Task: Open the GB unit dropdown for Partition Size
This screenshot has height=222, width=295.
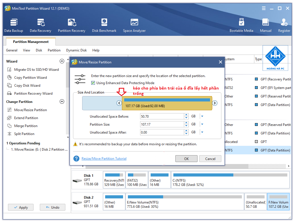Action: (x=202, y=124)
